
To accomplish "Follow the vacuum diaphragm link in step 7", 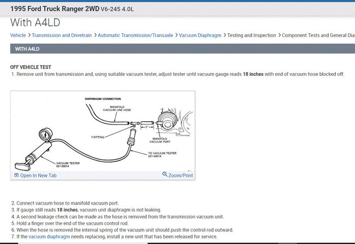I will pos(49,236).
